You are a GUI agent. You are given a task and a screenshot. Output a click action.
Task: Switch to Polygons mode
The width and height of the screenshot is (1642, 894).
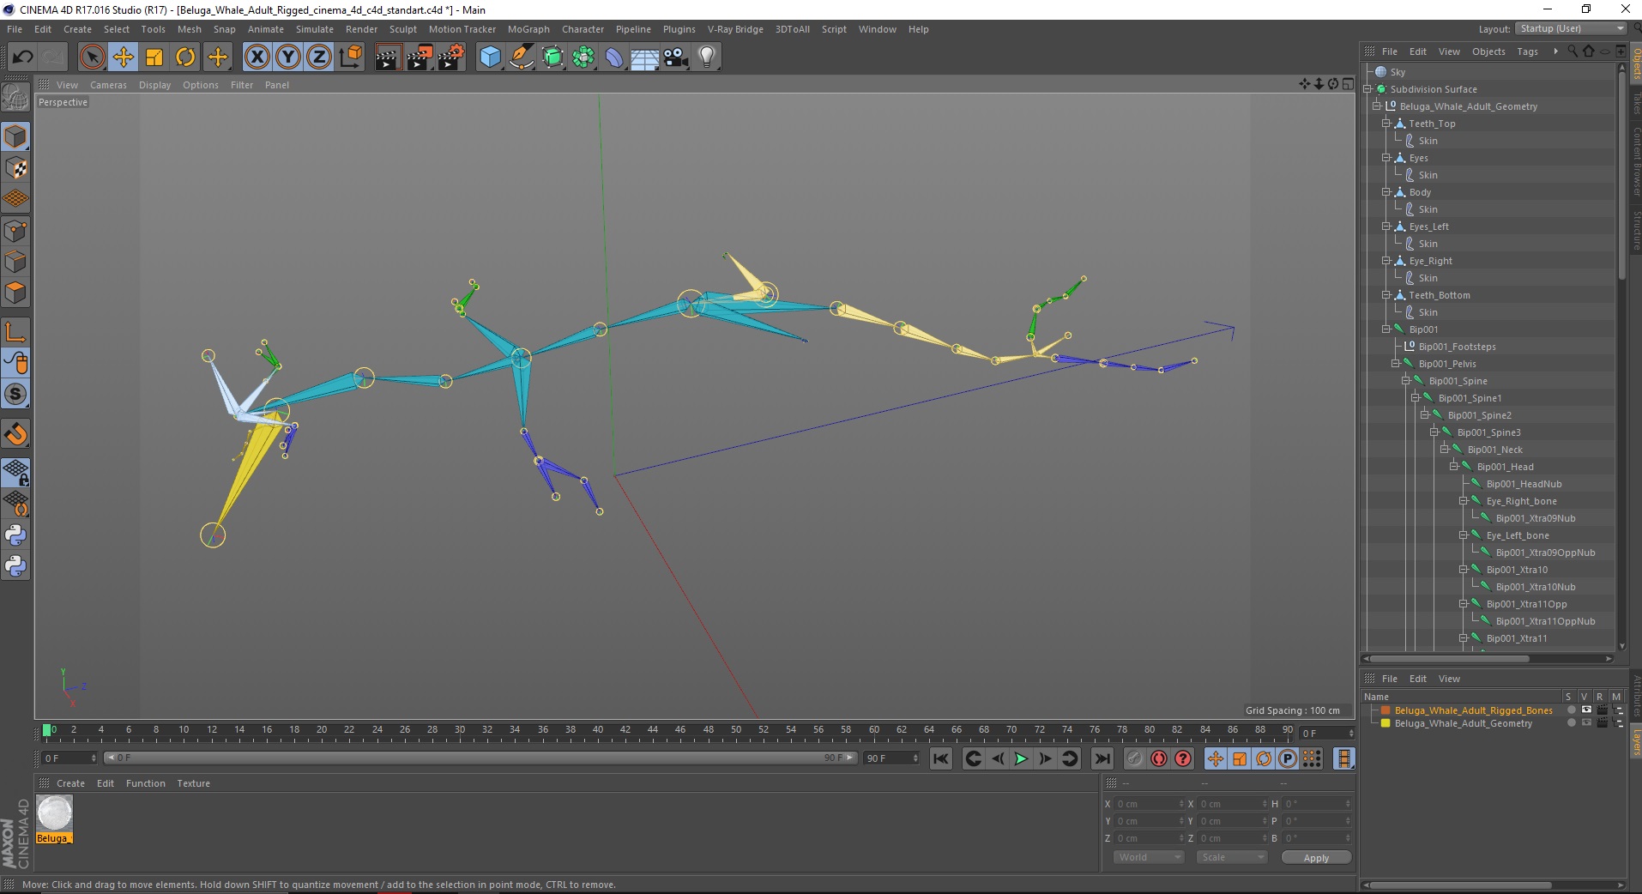15,293
